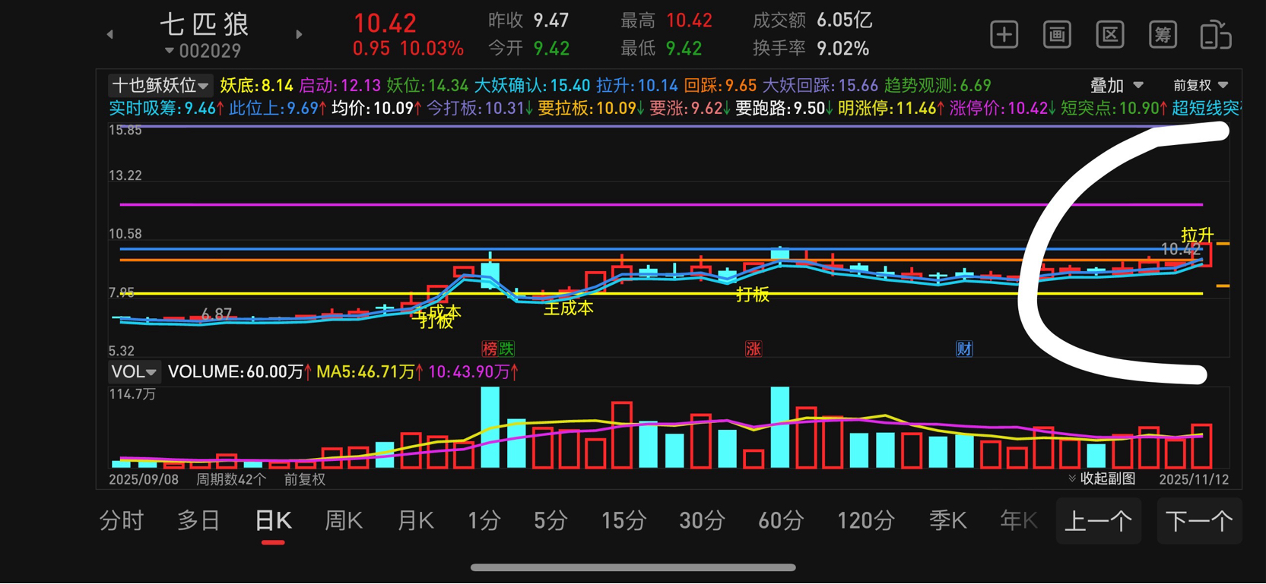1266x584 pixels.
Task: Switch to the 120分 period tab
Action: tap(865, 521)
